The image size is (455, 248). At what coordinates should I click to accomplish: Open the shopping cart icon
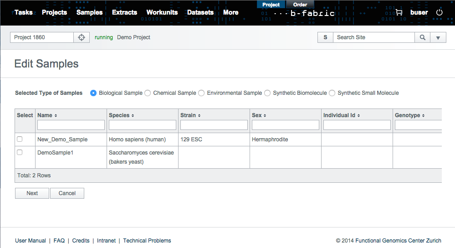click(399, 12)
